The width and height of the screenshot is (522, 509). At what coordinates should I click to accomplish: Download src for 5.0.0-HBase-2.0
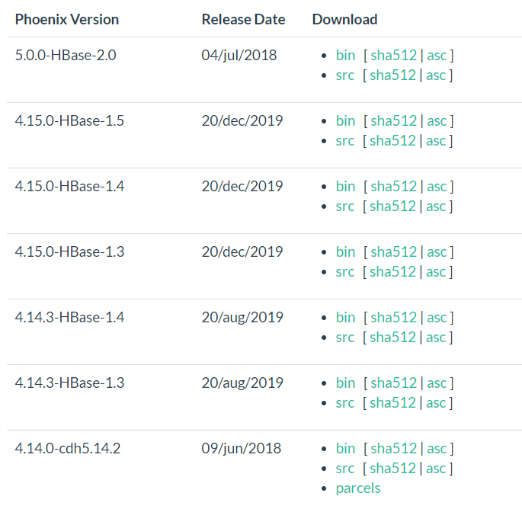pos(345,75)
